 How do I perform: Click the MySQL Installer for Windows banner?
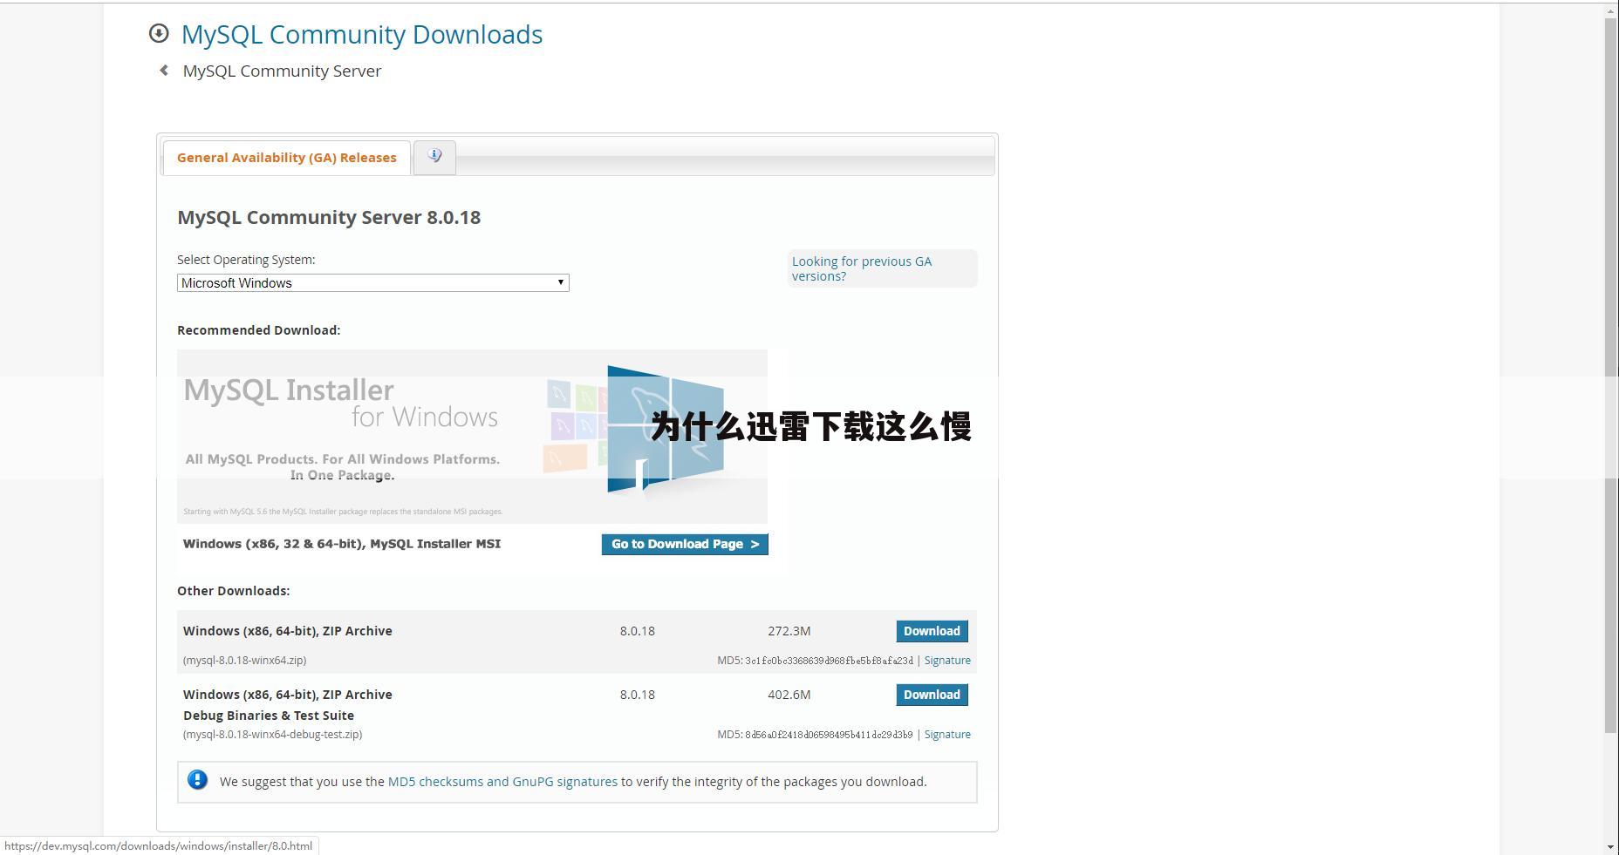pos(472,437)
